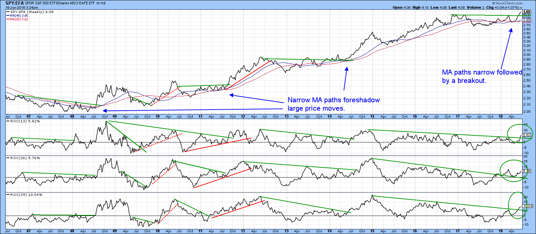Viewport: 536px width, 234px height.
Task: Click the 20 label on the ROC(26) axis
Action: [525, 156]
